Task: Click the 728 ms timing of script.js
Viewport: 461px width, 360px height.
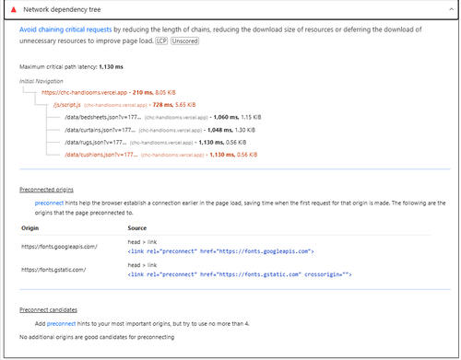Action: tap(162, 105)
